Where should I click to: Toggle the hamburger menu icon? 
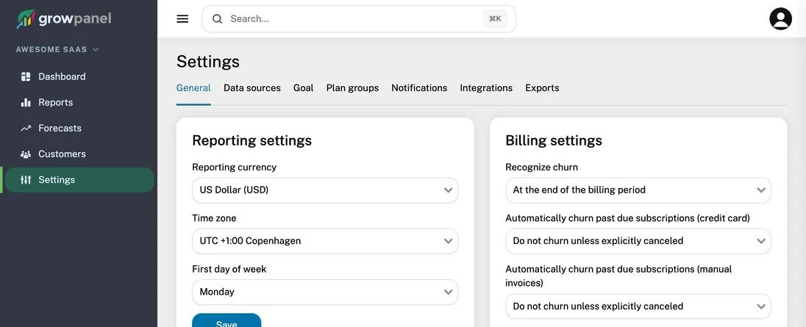coord(182,19)
